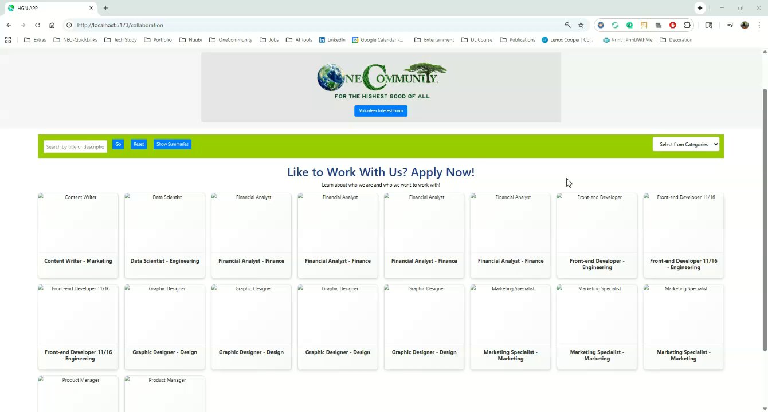Expand Select from Categories dropdown

tap(686, 144)
